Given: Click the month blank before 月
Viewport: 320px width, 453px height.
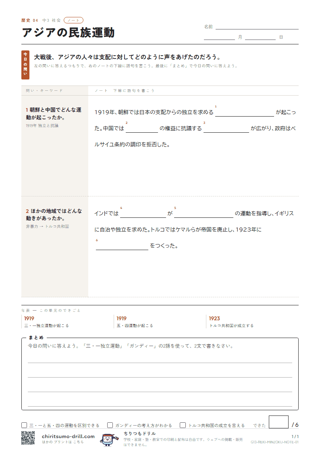Looking at the screenshot, I should (219, 37).
